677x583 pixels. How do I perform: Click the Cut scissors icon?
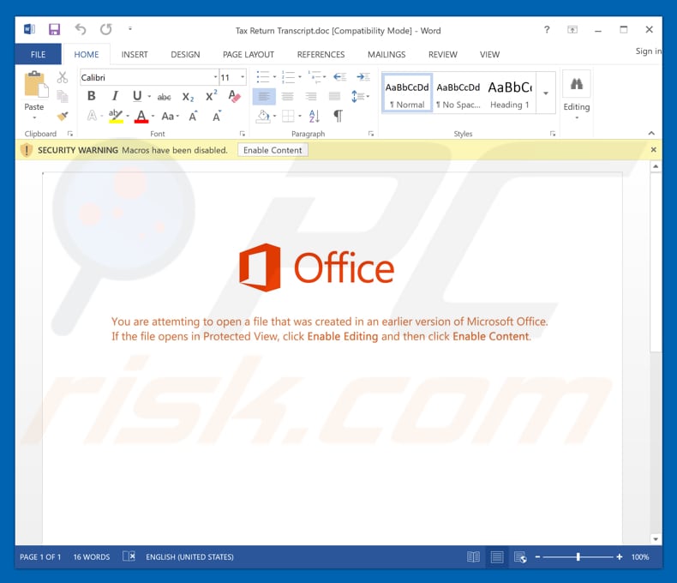click(63, 77)
